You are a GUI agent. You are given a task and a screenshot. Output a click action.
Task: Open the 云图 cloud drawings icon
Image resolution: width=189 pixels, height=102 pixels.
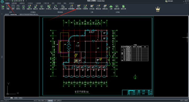tap(111, 7)
